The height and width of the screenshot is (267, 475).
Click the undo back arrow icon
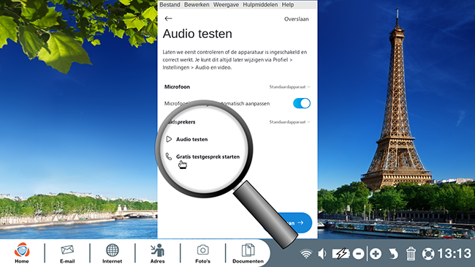click(393, 254)
